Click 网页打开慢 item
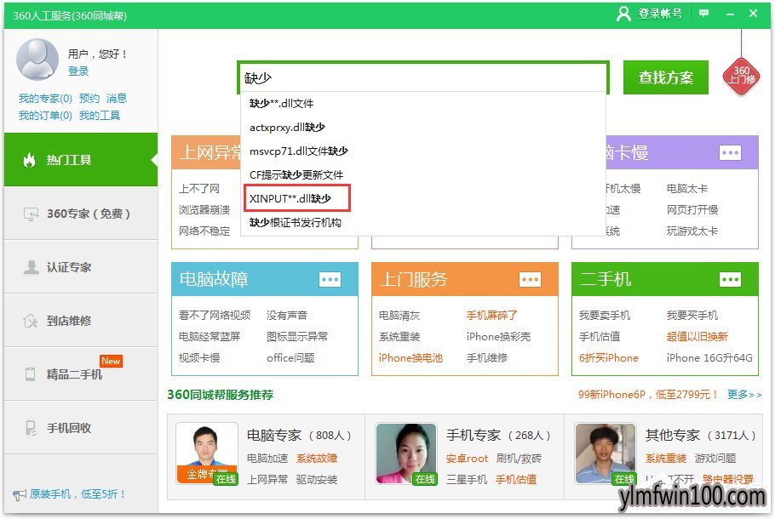 tap(692, 209)
